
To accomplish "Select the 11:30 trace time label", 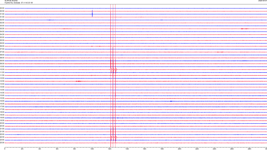I will point(2,75).
